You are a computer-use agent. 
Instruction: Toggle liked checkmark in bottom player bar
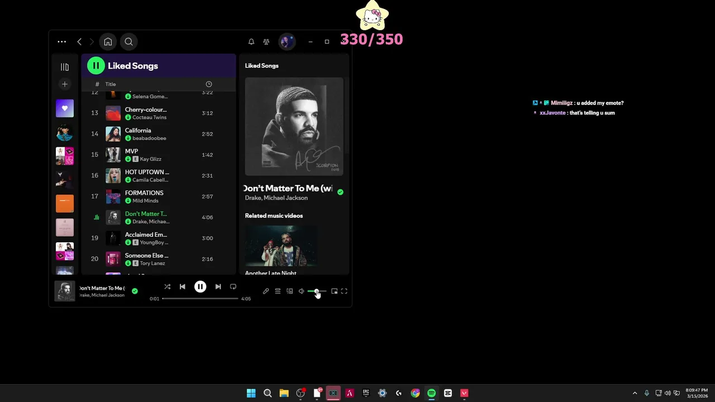(135, 291)
